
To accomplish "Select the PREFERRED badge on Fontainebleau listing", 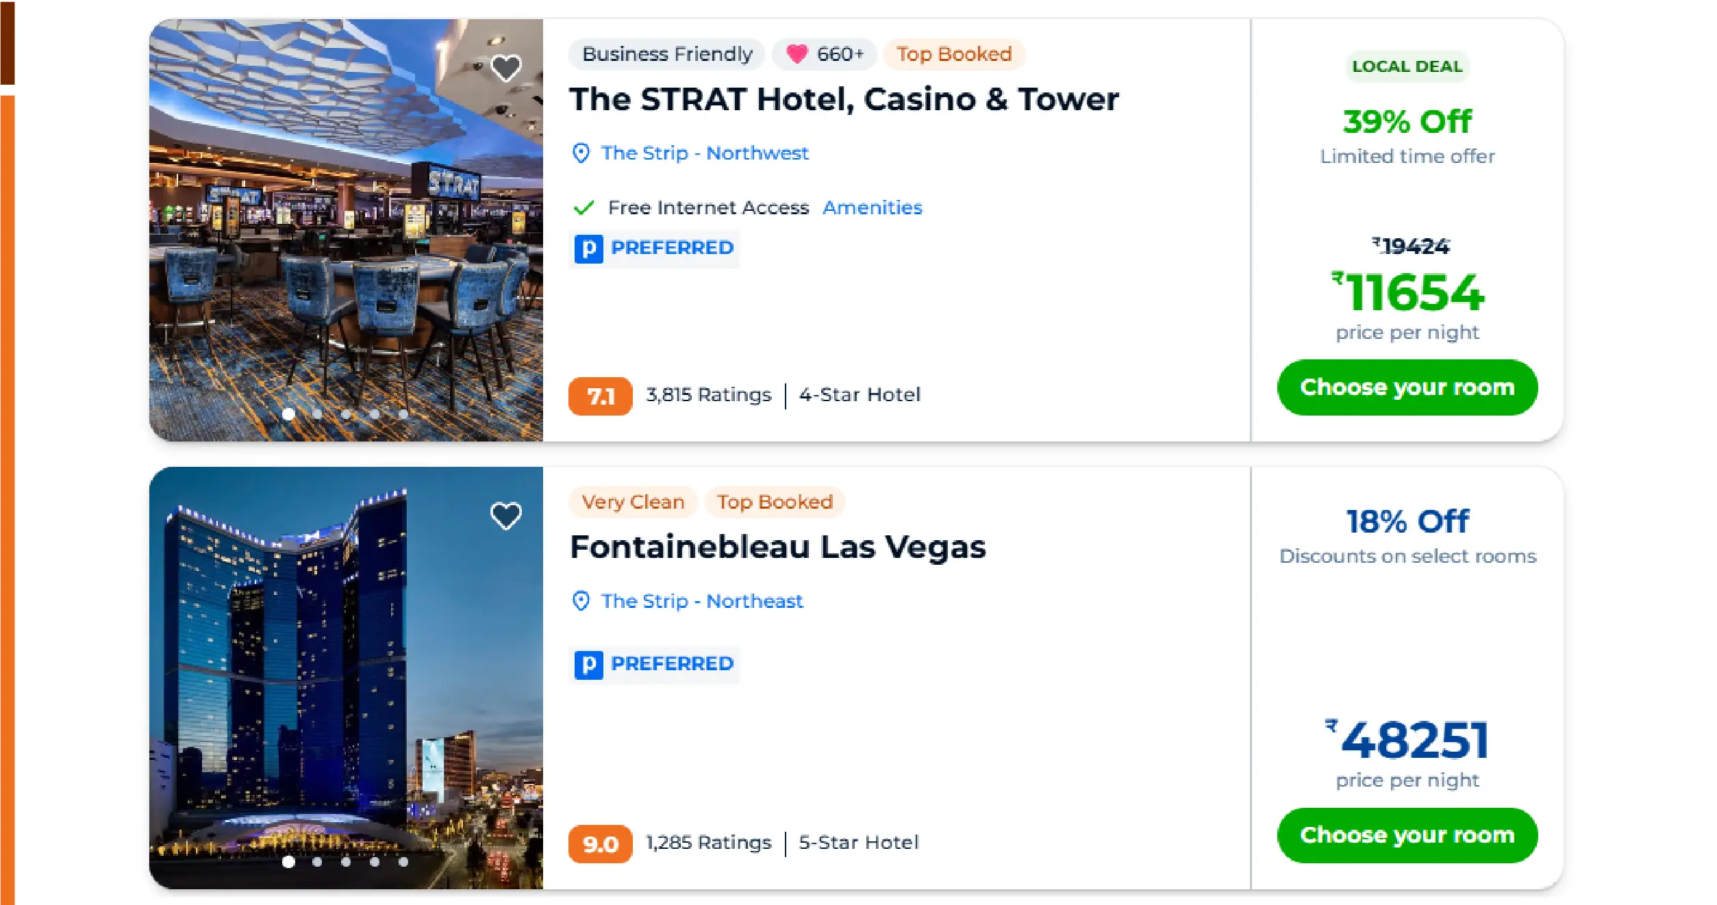I will (653, 663).
